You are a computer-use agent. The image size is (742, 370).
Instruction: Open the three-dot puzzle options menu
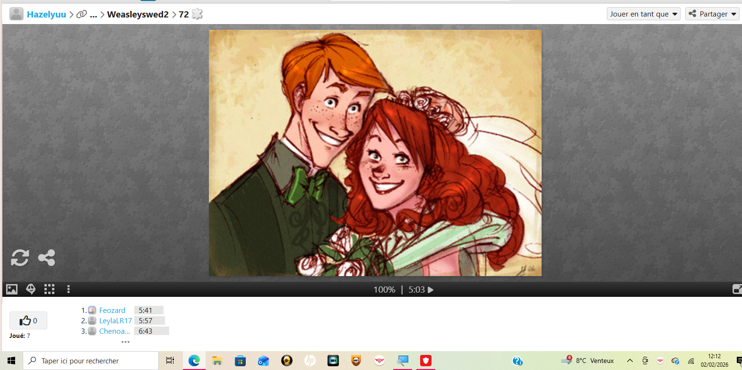point(69,289)
